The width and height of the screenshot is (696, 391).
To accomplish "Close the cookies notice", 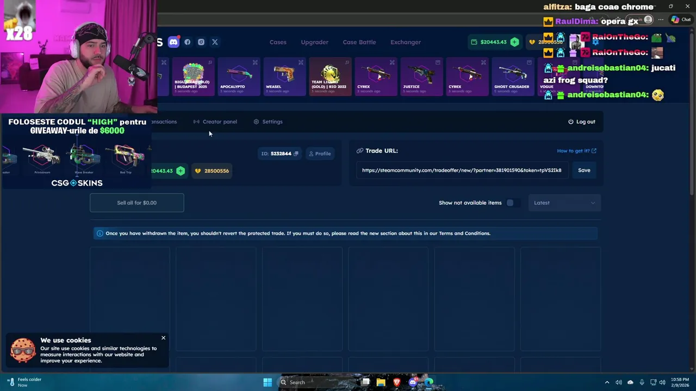I will [x=163, y=338].
